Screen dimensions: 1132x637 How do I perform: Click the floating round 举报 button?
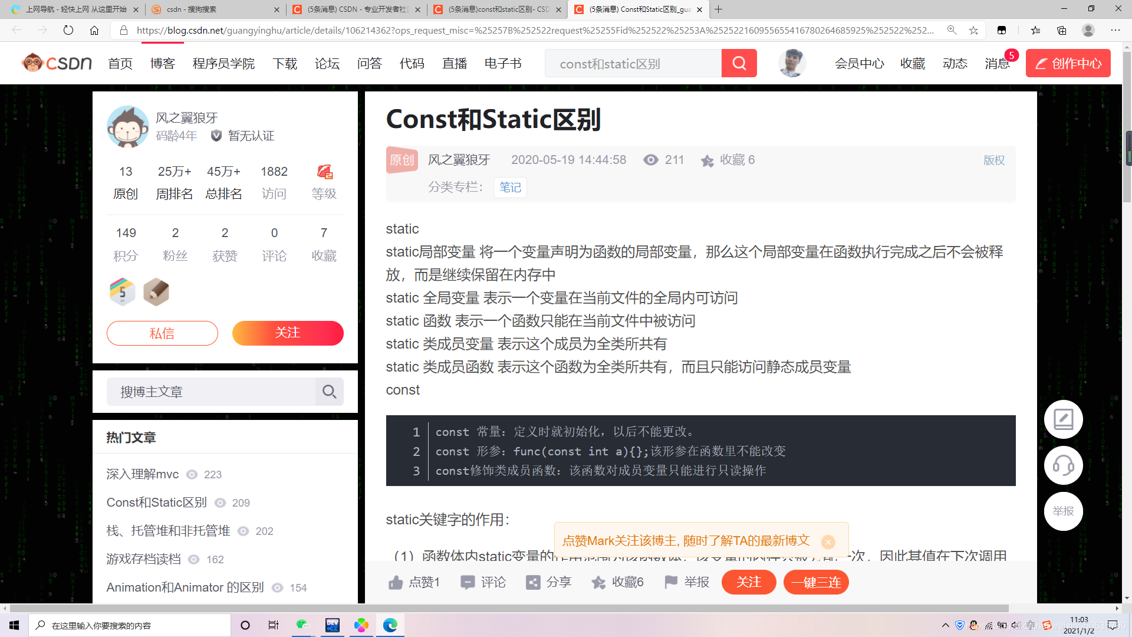click(1063, 511)
